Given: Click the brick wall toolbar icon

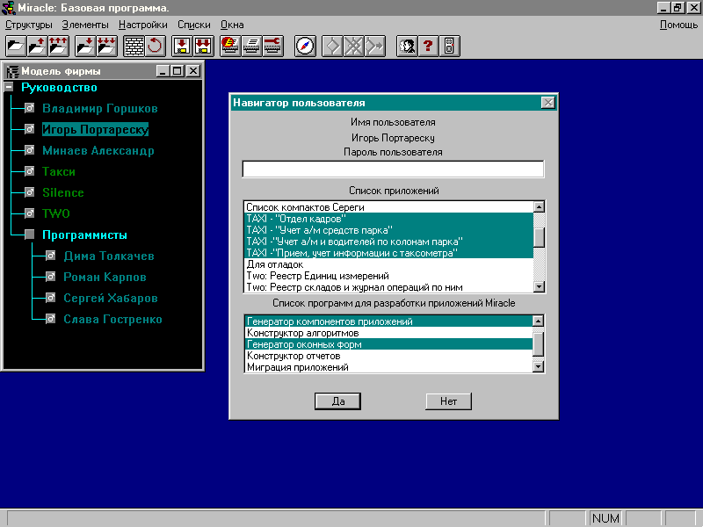Looking at the screenshot, I should coord(134,47).
